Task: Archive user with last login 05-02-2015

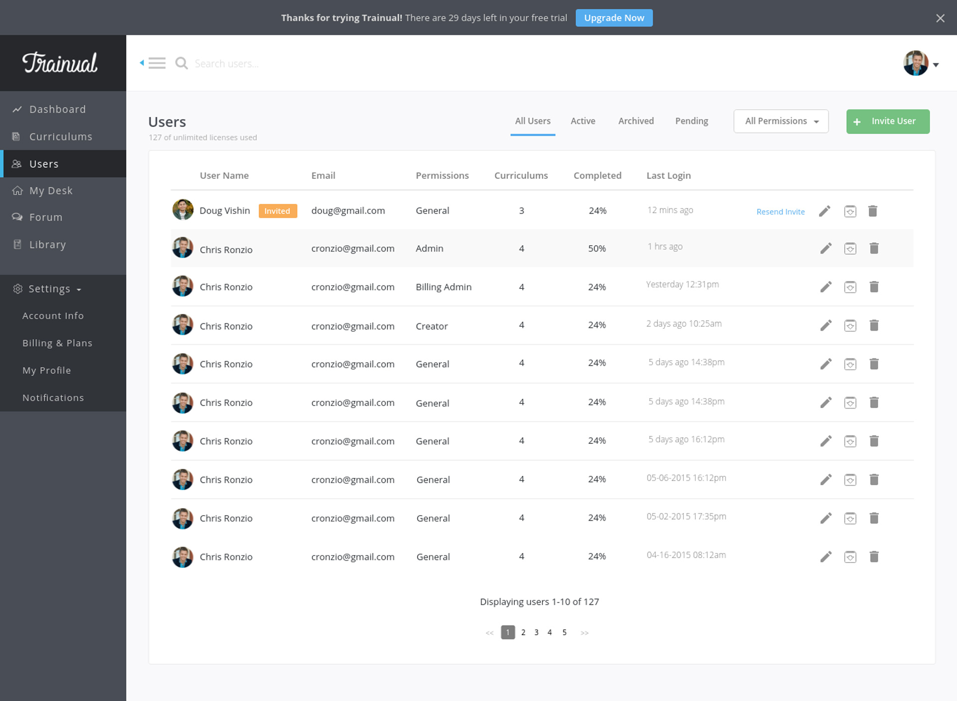Action: tap(850, 519)
